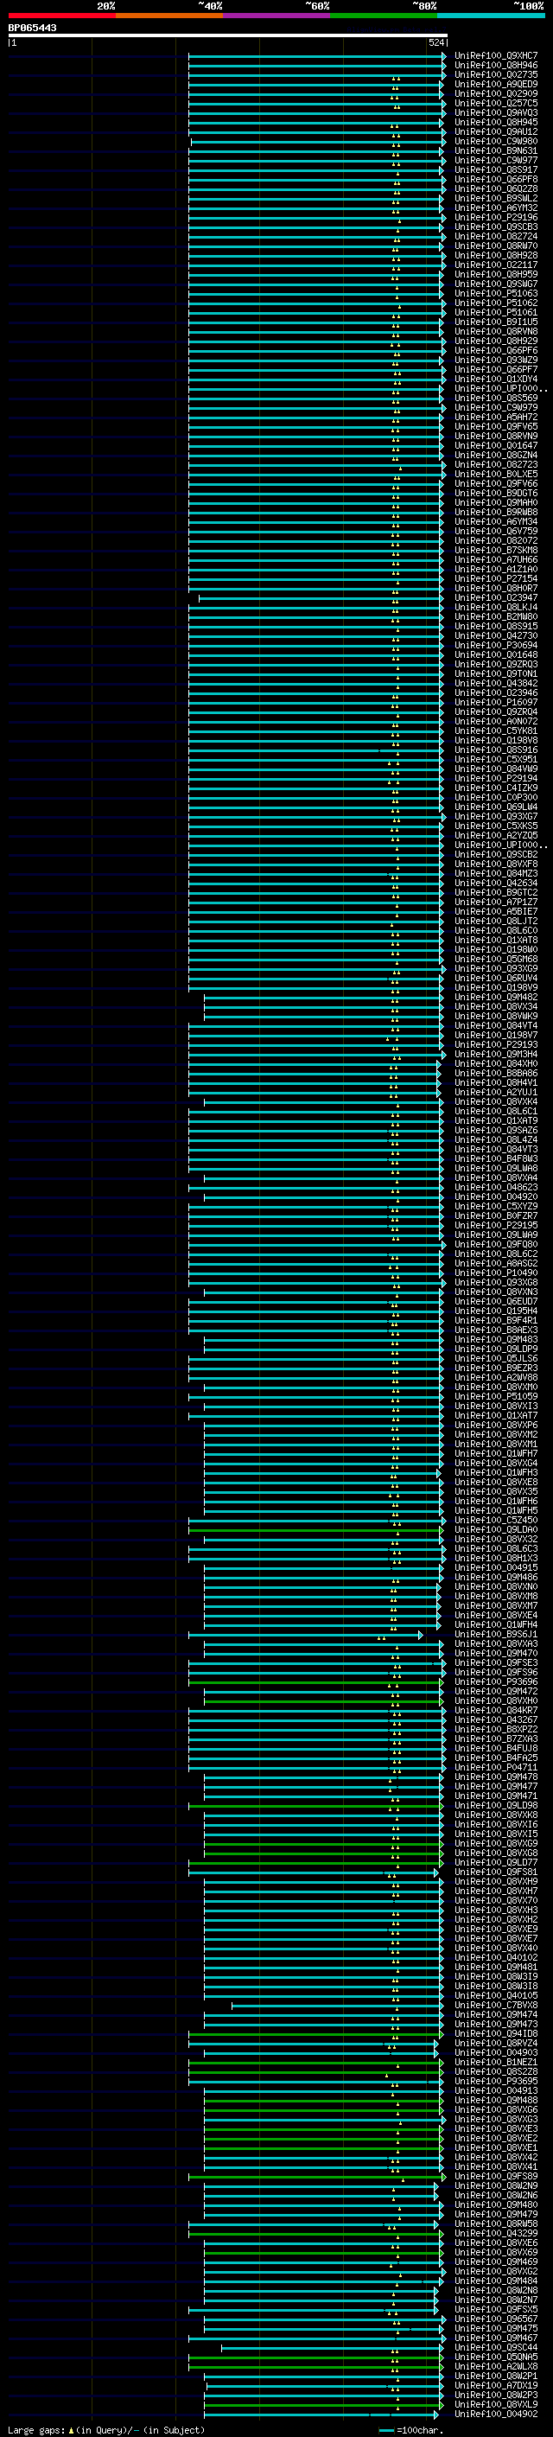This screenshot has width=553, height=2437.
Task: Open hit UniRef100_Q66PF8
Action: click(496, 179)
